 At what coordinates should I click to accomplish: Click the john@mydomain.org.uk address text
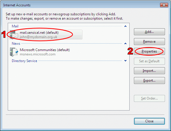(39, 37)
